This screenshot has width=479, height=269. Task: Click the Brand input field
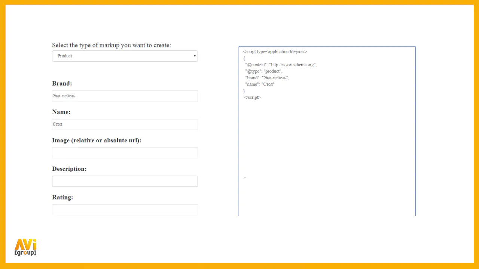coord(125,96)
